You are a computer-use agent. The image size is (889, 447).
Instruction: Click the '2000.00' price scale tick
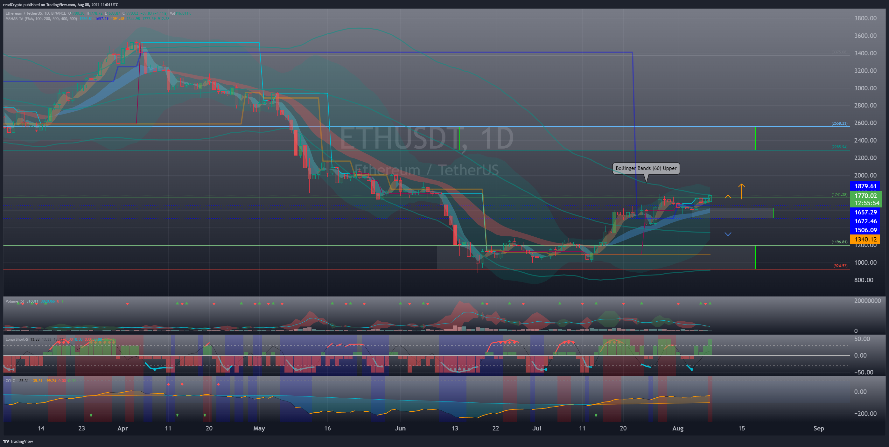865,175
